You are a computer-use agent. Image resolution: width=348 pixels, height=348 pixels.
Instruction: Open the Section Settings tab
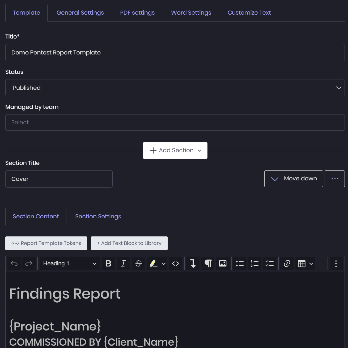(98, 217)
